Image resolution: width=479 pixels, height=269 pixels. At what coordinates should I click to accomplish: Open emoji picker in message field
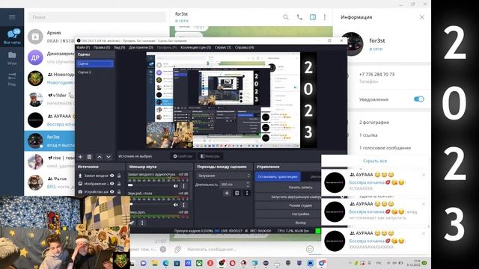coord(309,249)
